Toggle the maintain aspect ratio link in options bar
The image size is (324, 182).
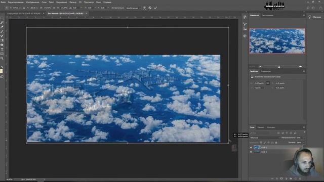(x=54, y=8)
